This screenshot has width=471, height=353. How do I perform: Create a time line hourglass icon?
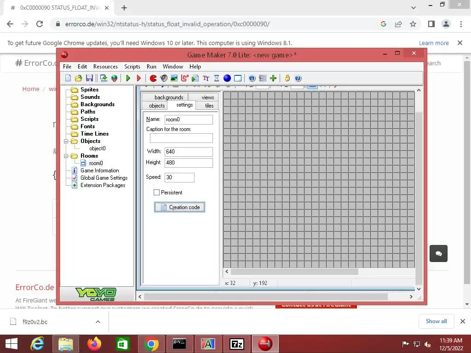coord(217,78)
